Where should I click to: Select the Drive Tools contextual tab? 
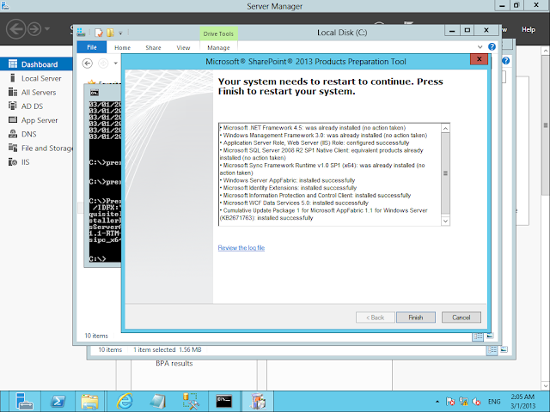click(x=218, y=33)
